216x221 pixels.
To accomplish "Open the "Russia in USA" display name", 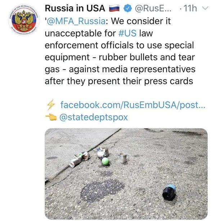I will (75, 8).
